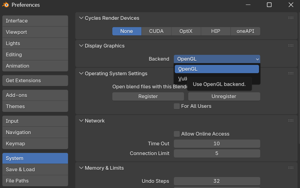The image size is (300, 188).
Task: Choose CUDA render device option
Action: 156,31
